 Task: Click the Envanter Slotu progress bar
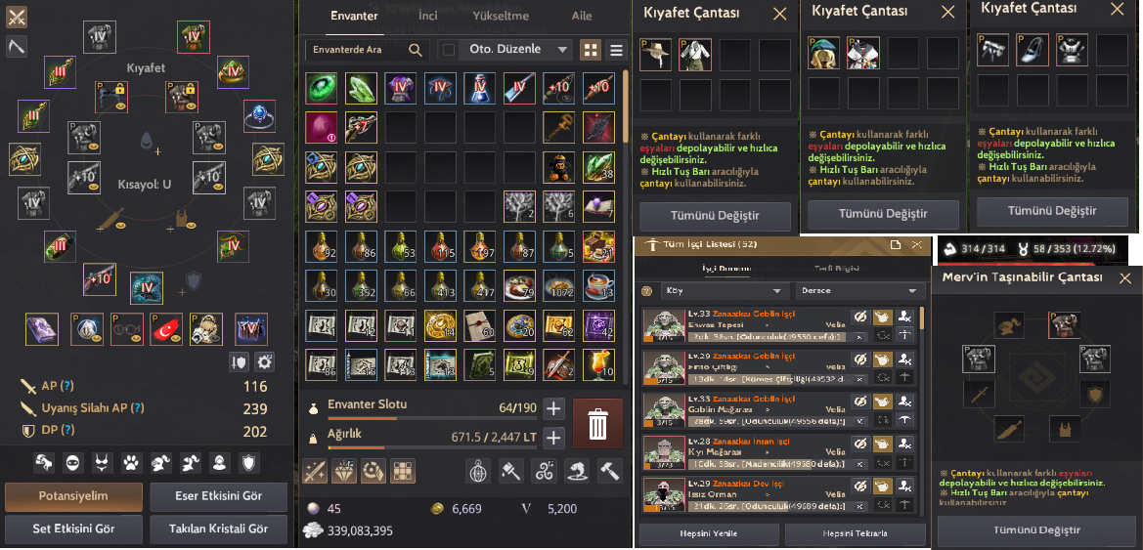pyautogui.click(x=433, y=418)
